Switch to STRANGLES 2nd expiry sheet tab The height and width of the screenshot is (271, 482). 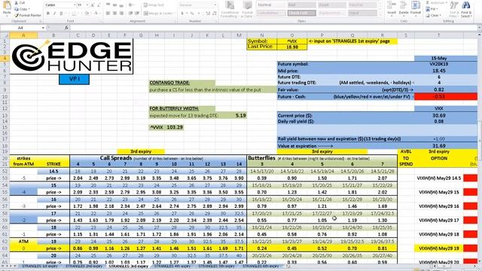tap(84, 266)
